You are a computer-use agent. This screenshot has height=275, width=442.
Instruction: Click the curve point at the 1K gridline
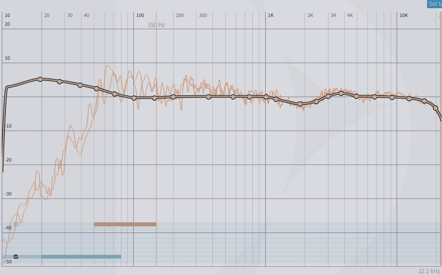[x=266, y=97]
